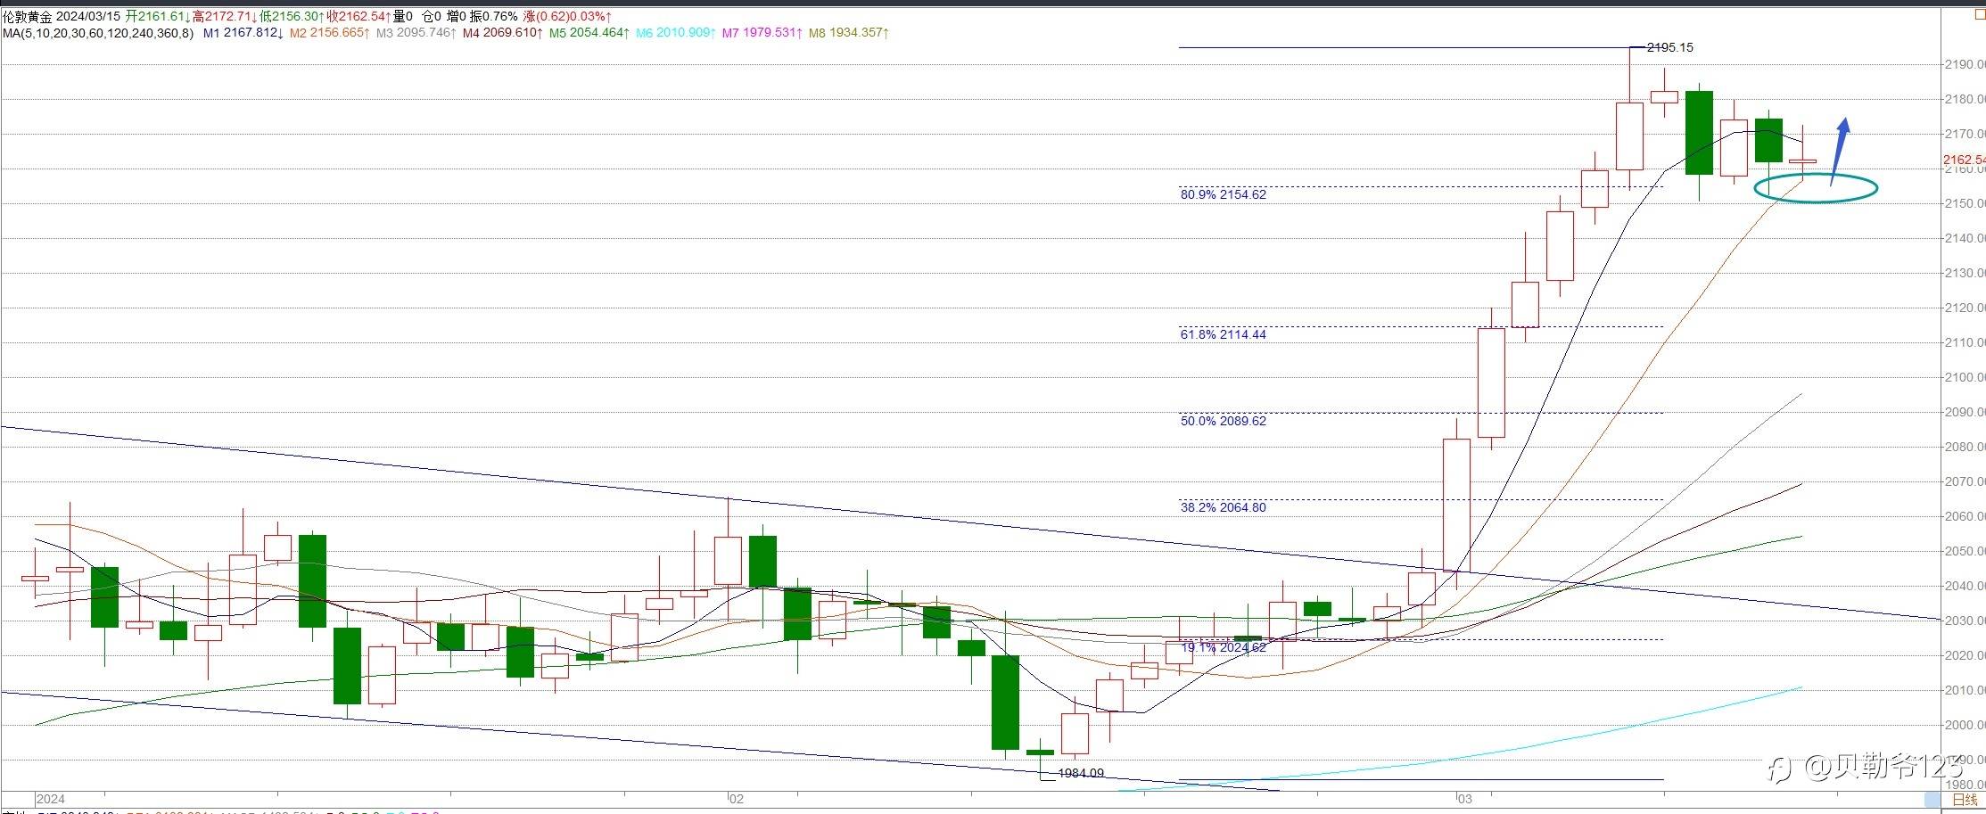The width and height of the screenshot is (1986, 814).
Task: Switch period using the 日线 button
Action: (x=1965, y=799)
